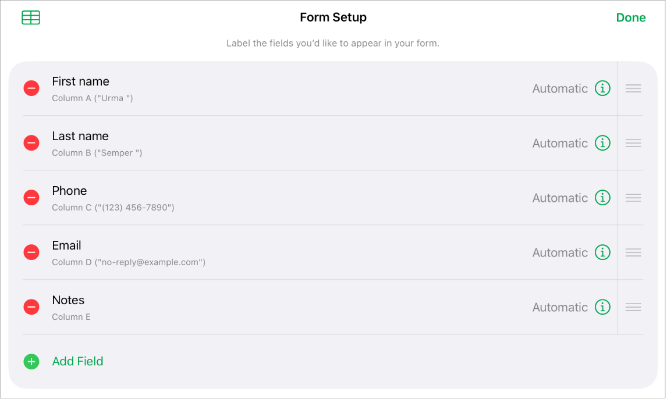Click the red minus to remove First name

[31, 88]
